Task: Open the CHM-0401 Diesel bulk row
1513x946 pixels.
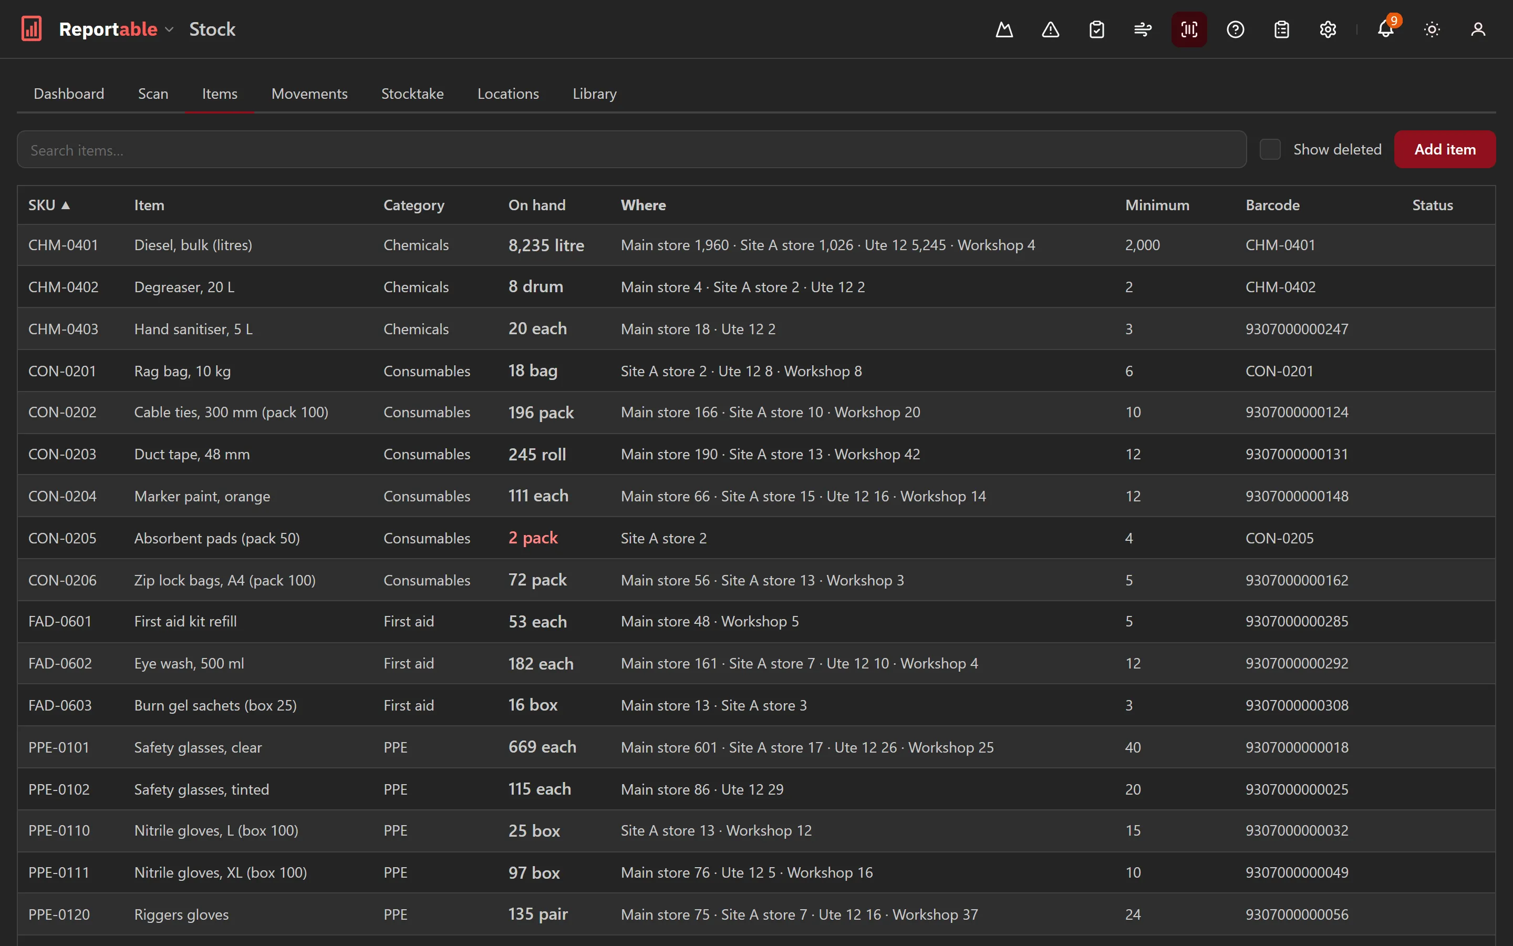Action: click(756, 245)
